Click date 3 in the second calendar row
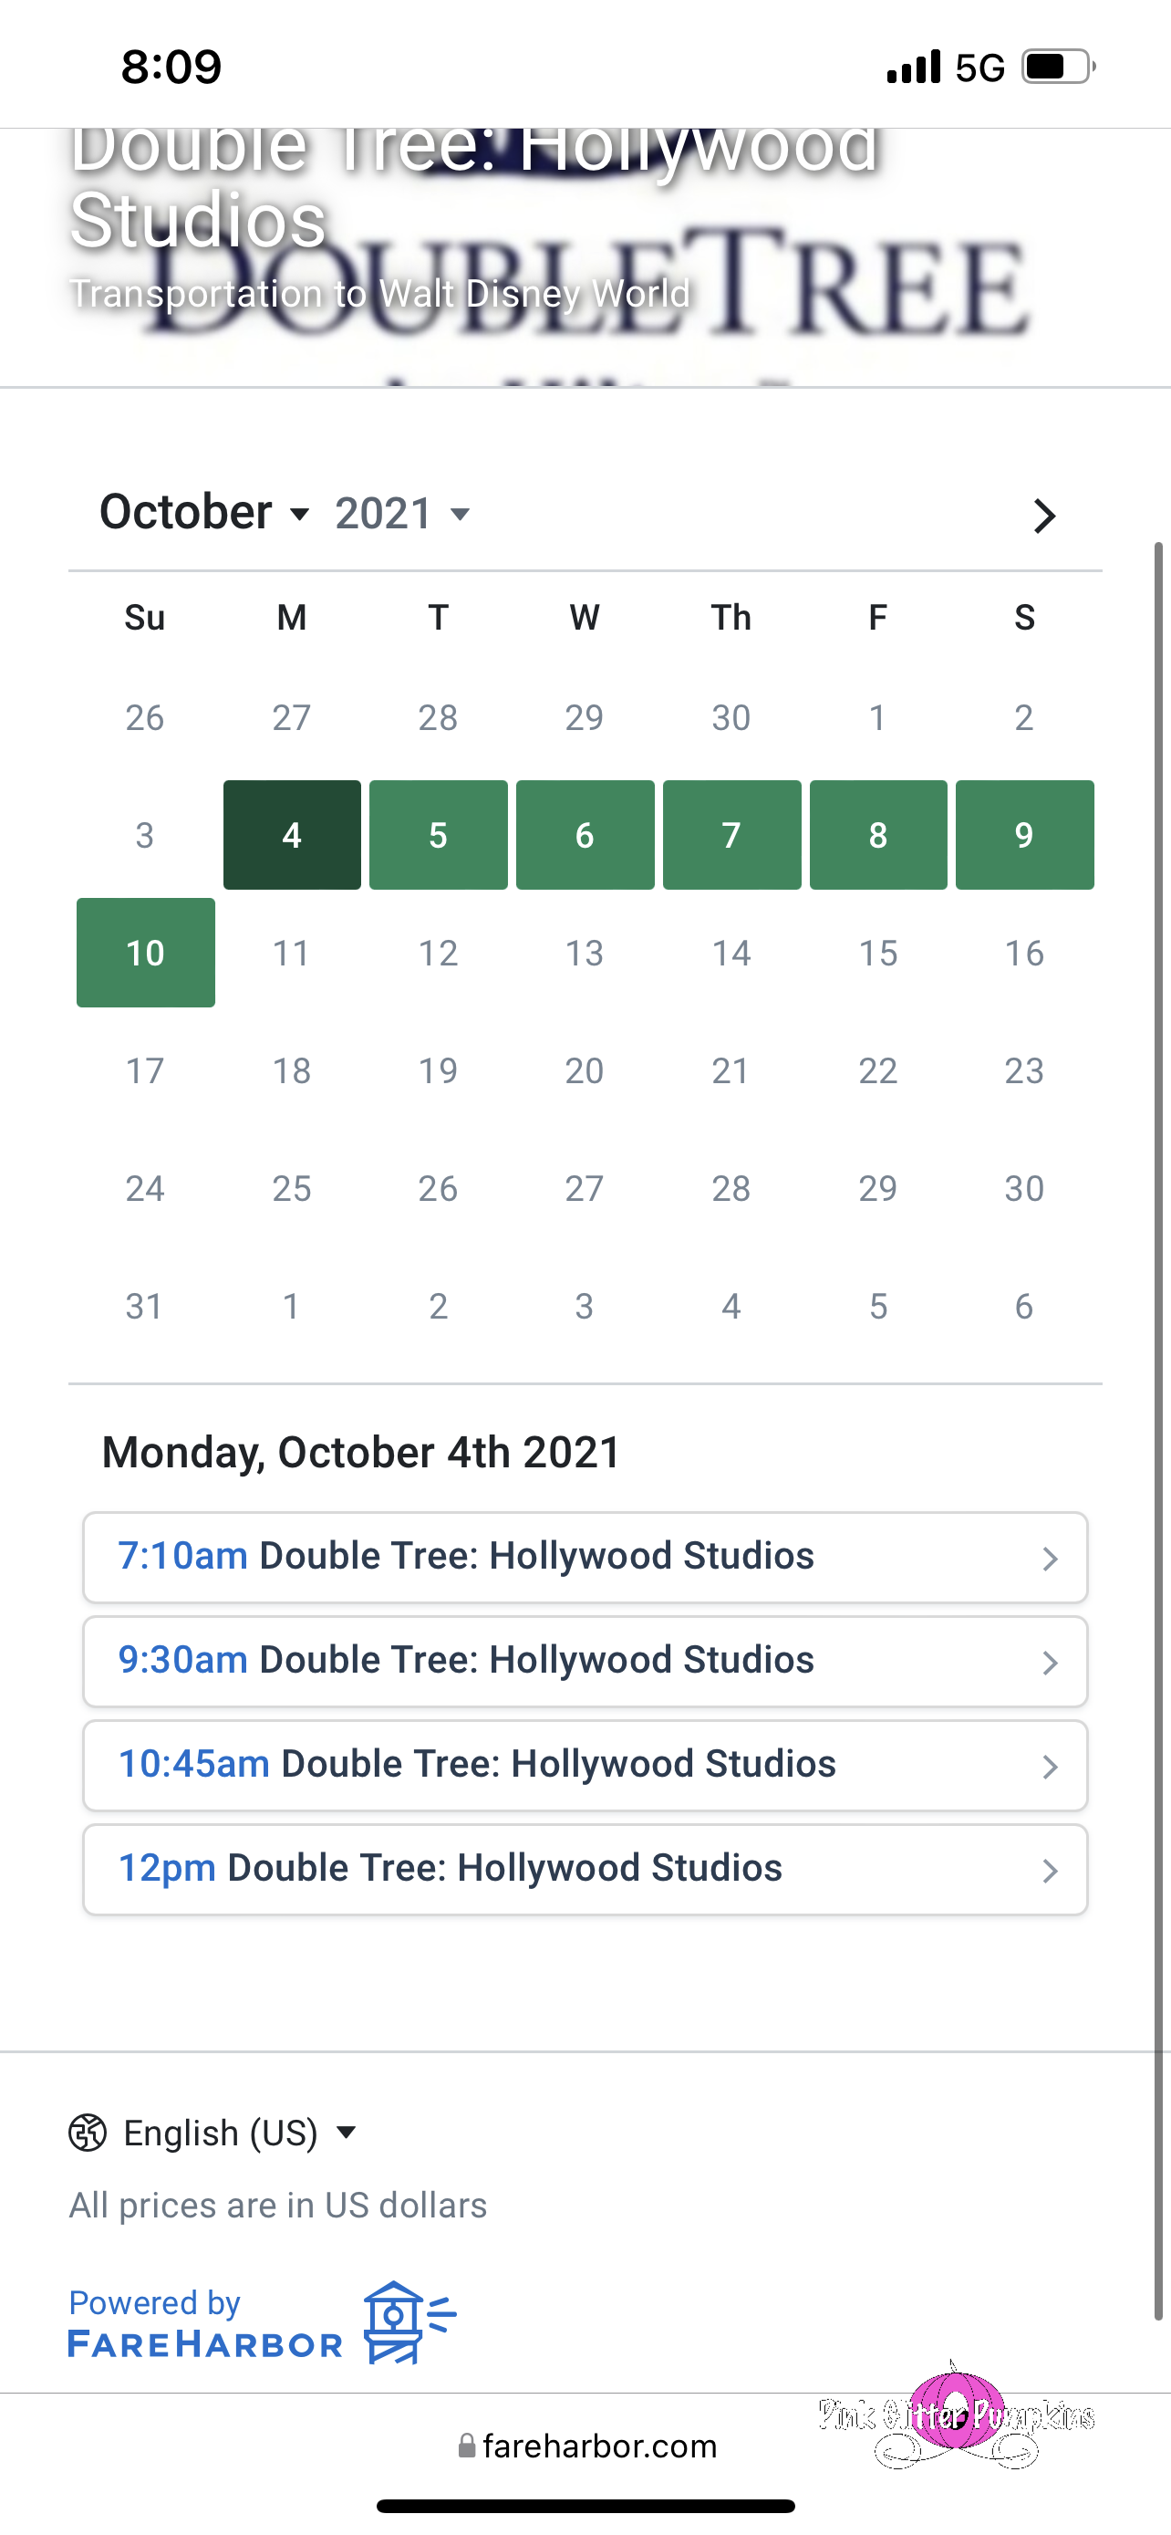Screen dimensions: 1171x2535 click(x=146, y=834)
